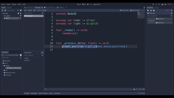Switch to the 3D workspace
Viewport: 174px width, 98px height.
tap(84, 4)
